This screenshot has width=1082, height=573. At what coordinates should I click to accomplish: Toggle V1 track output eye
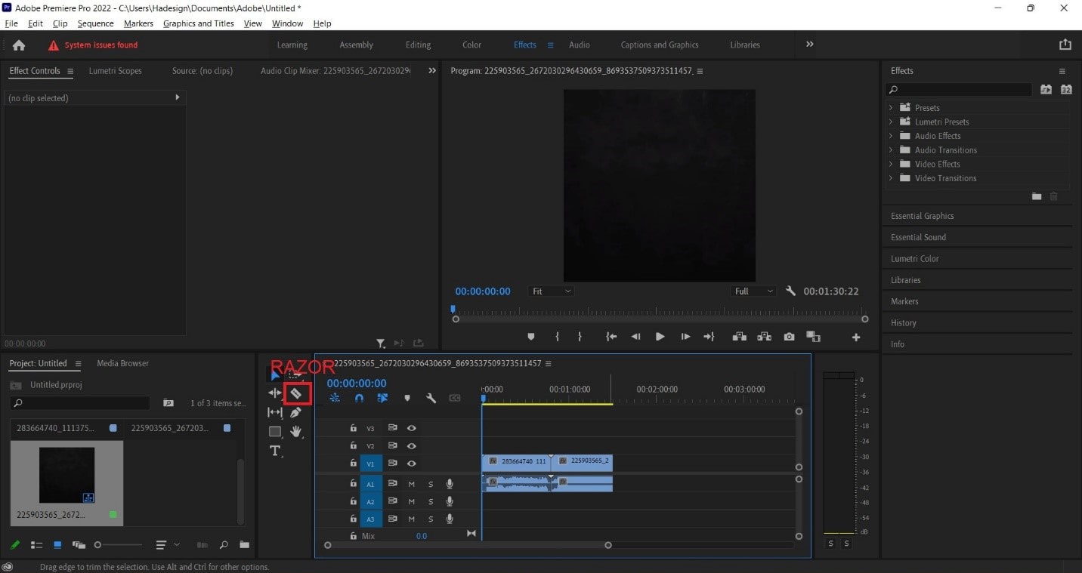point(412,464)
